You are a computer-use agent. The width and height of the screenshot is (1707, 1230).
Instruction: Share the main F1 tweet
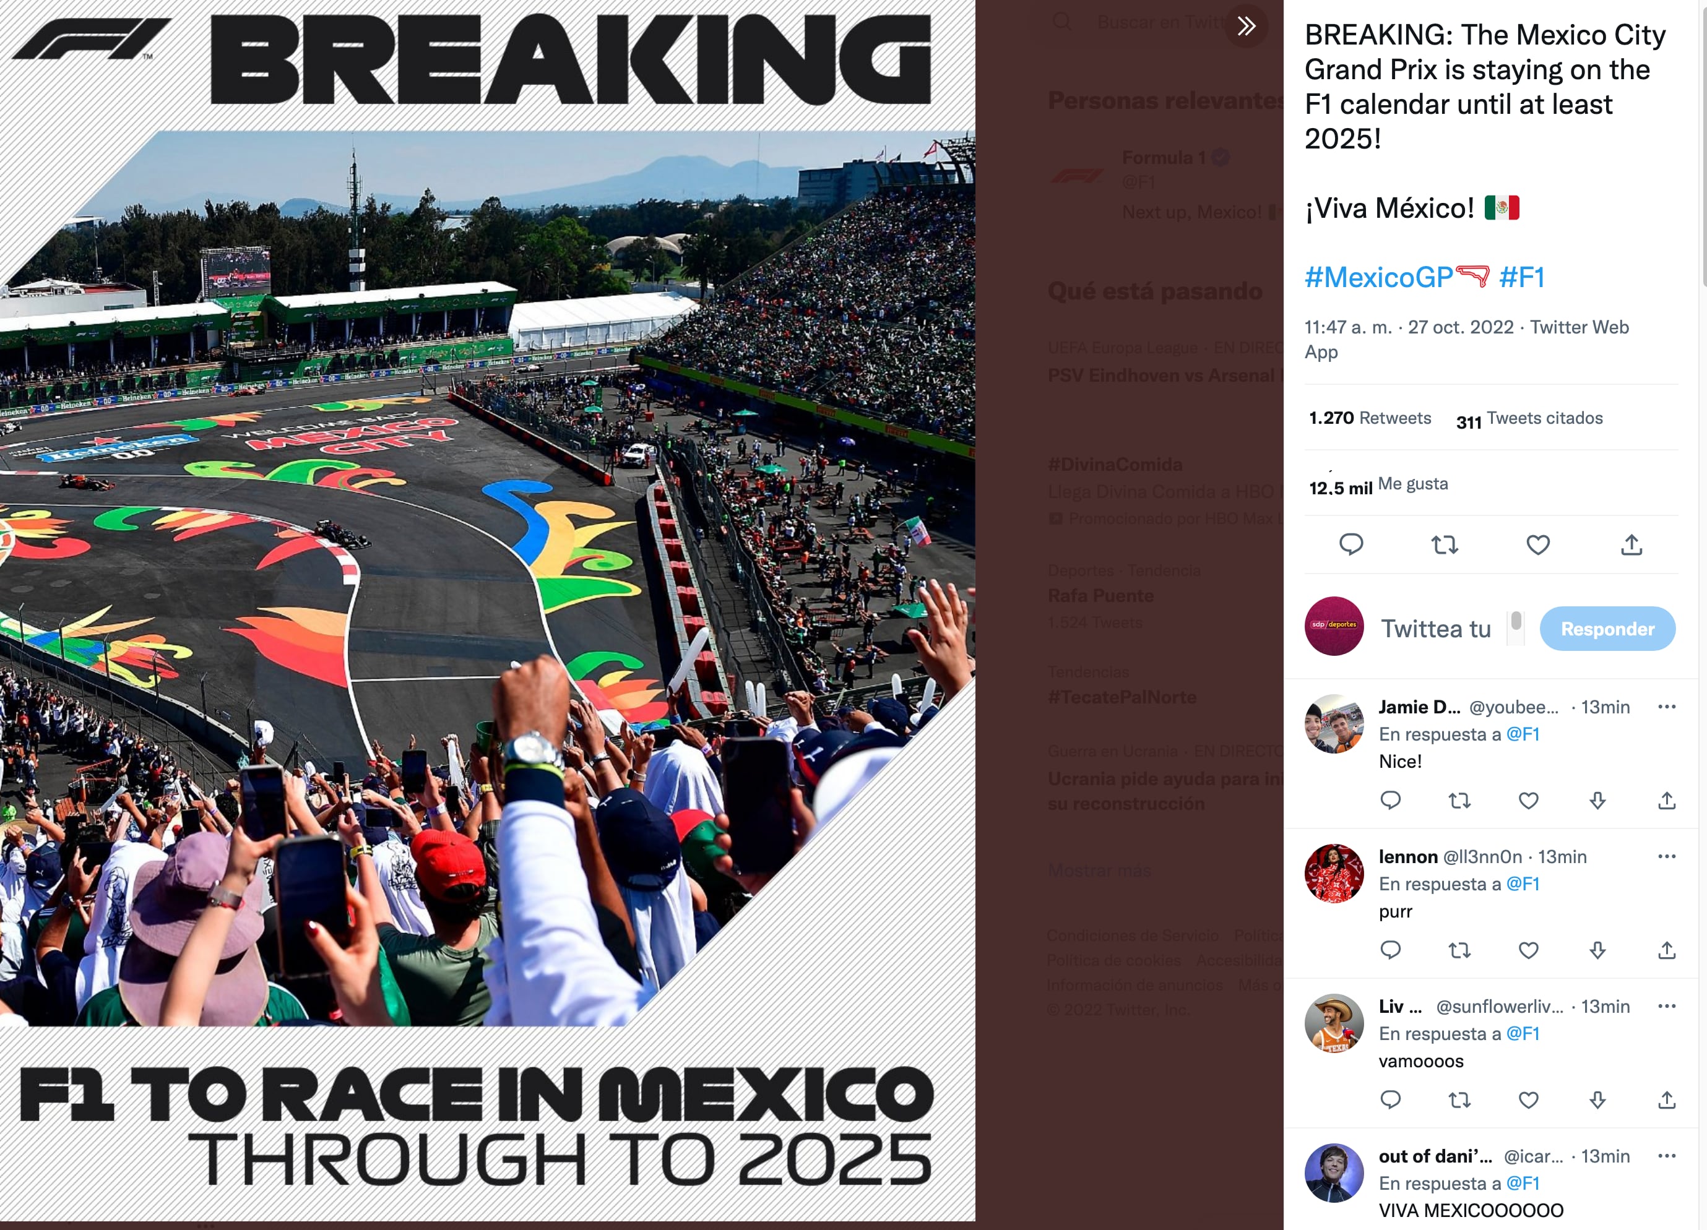click(x=1631, y=544)
